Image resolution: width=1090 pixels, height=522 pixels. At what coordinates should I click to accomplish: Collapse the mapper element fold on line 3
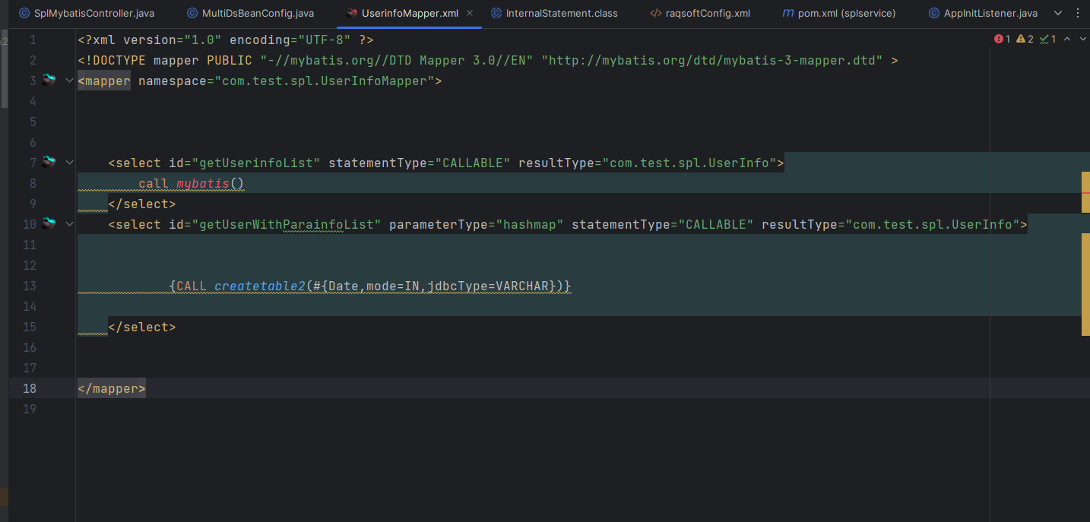pyautogui.click(x=69, y=81)
